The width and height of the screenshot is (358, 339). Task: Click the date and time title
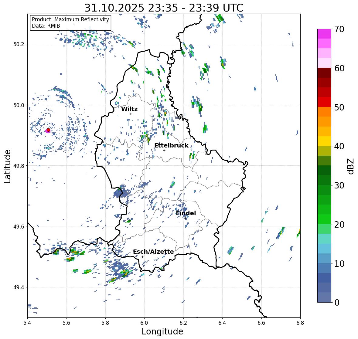164,8
